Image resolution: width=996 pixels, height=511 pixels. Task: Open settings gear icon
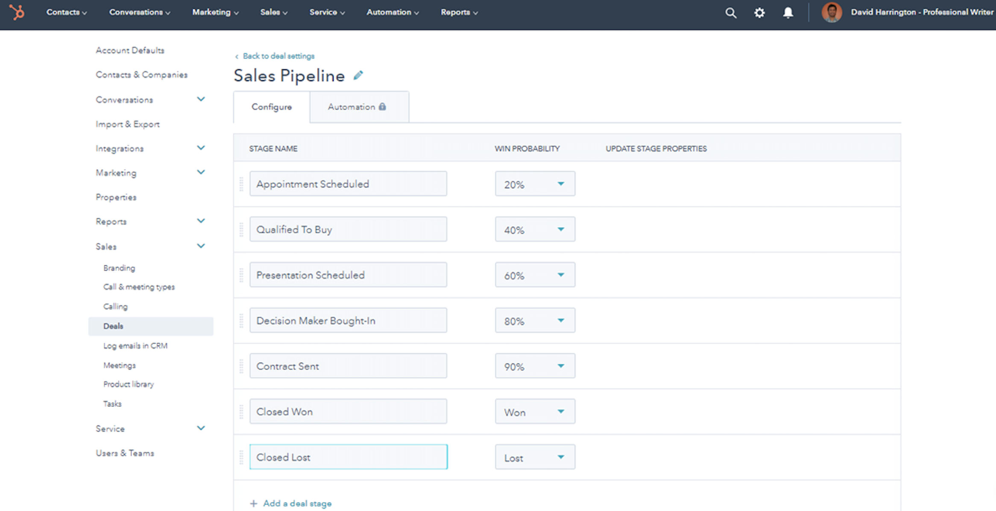tap(759, 13)
